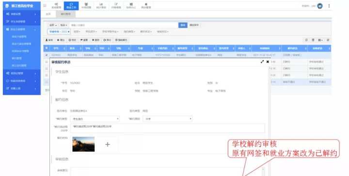Open the 解约类型 dropdown in the dialog
Viewport: 349px width, 176px height.
[x=95, y=119]
